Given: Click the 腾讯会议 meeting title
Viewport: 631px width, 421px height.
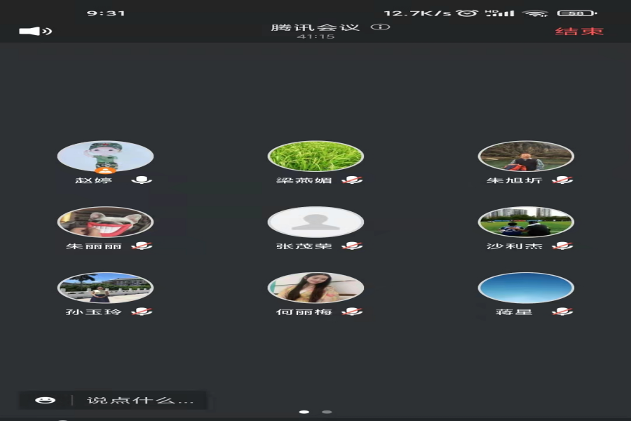Looking at the screenshot, I should click(315, 27).
